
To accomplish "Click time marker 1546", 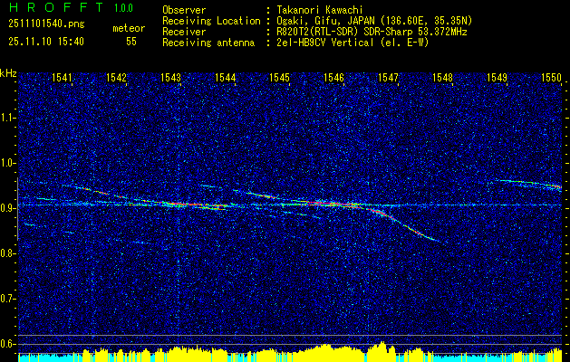I will click(333, 77).
